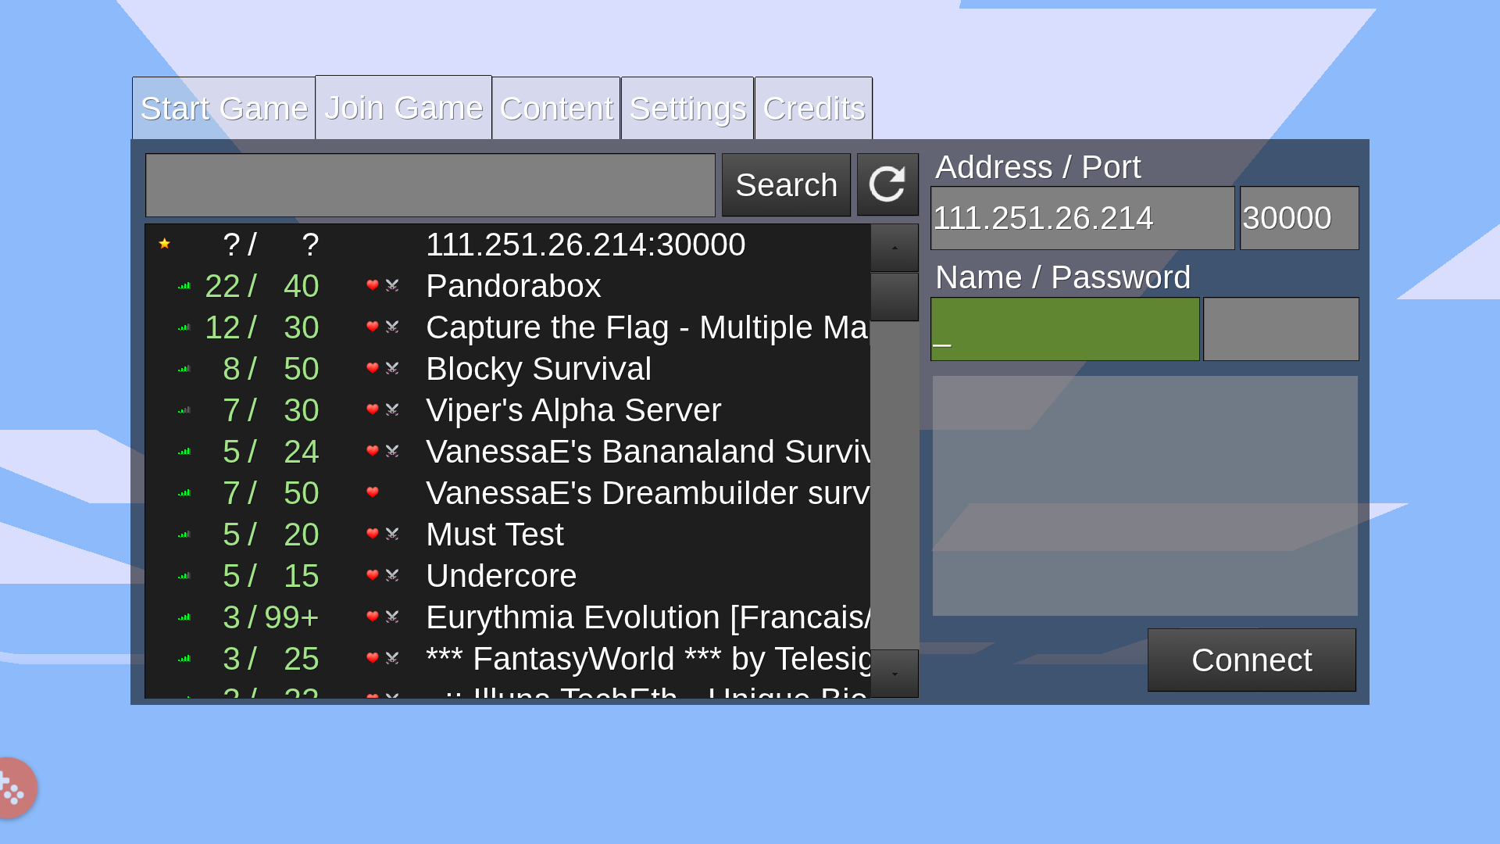Image resolution: width=1500 pixels, height=844 pixels.
Task: Click the crossed swords PvP icon for Blocky Survival
Action: [392, 368]
